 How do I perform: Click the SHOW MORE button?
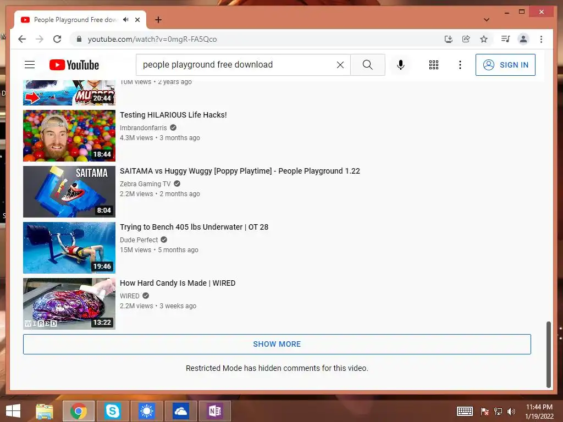tap(277, 344)
